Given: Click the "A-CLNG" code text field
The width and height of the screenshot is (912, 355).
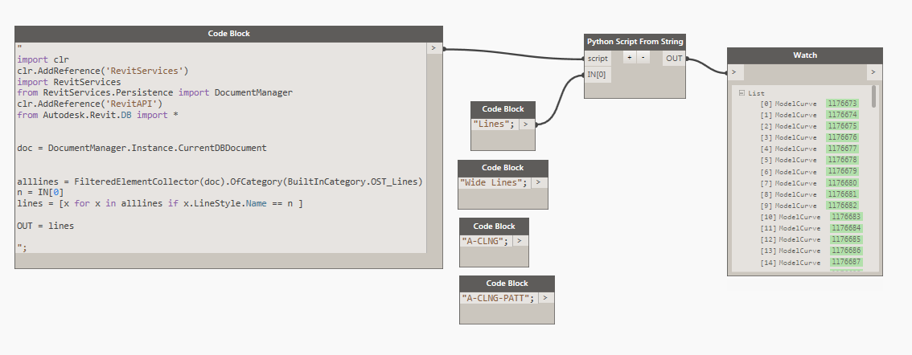Looking at the screenshot, I should tap(487, 240).
